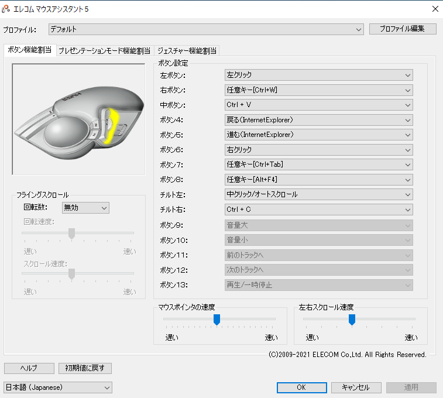This screenshot has height=398, width=443.
Task: Click the フライングスクロール group label
Action: 42,195
